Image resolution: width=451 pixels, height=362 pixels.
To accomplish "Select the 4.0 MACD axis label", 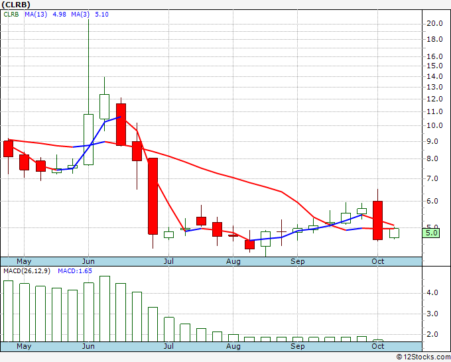I will coord(432,292).
